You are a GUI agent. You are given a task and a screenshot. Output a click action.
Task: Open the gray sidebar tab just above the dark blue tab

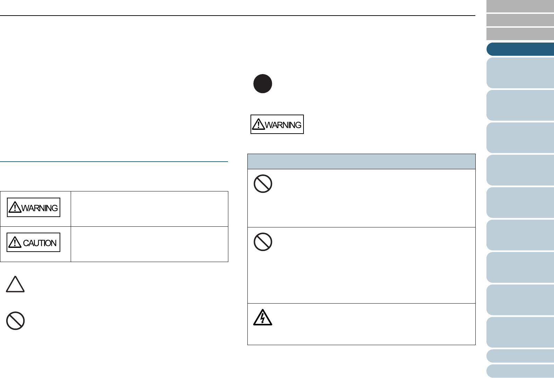coord(520,34)
